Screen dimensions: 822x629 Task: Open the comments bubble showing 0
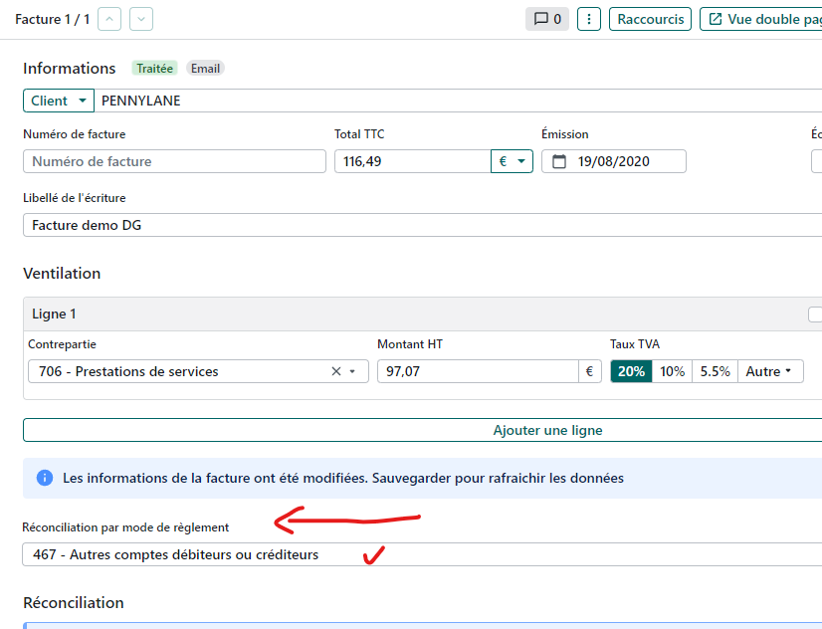[x=547, y=19]
